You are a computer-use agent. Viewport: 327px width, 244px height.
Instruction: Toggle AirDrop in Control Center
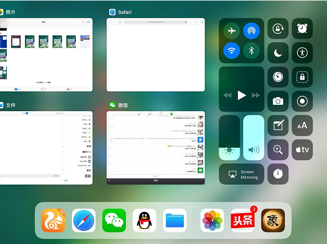(x=251, y=31)
